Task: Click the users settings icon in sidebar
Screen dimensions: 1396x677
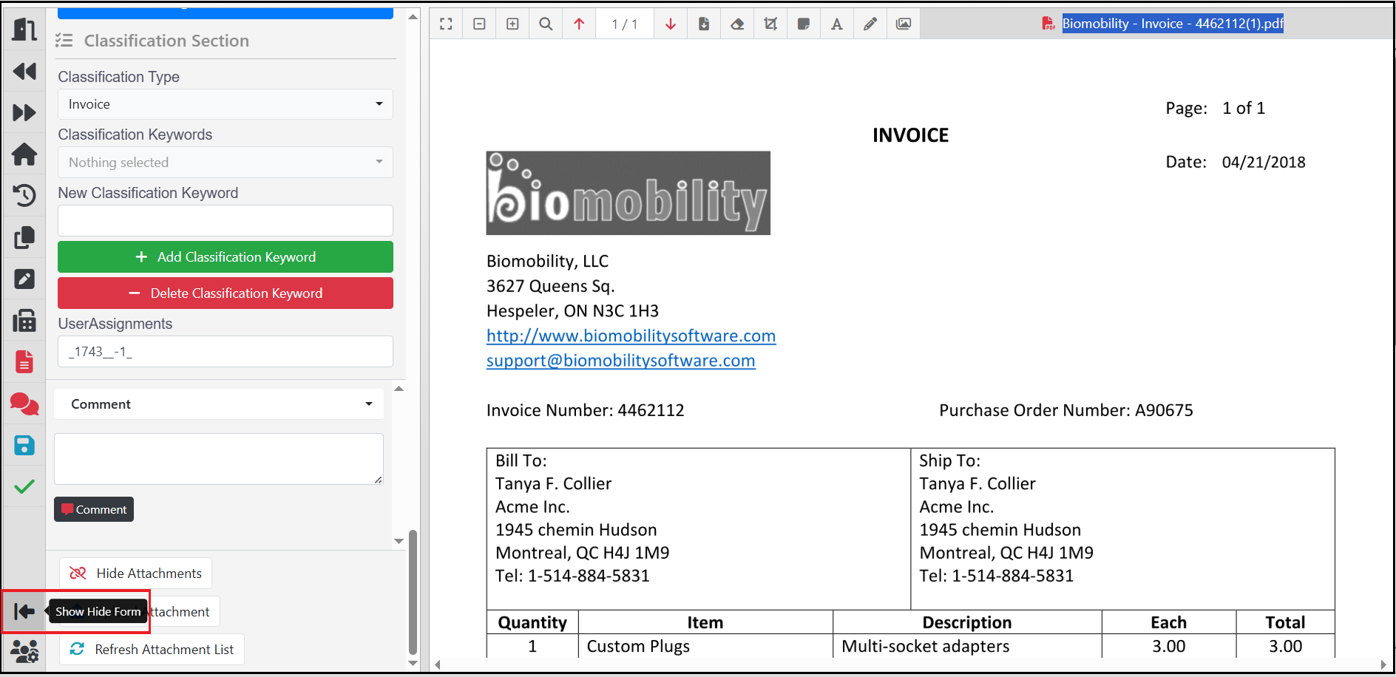Action: [x=24, y=651]
